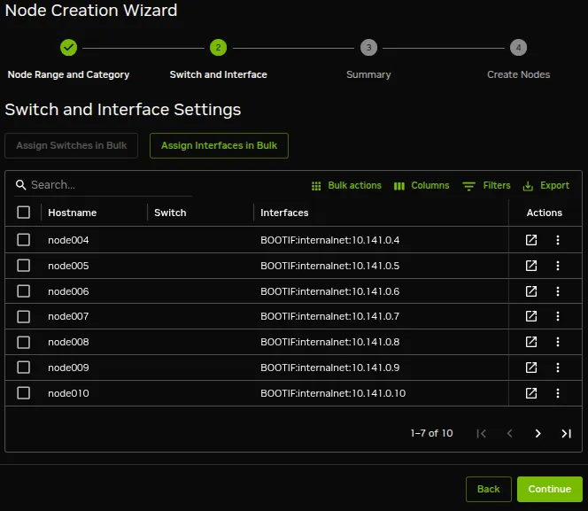
Task: Select Switch and Interface step label
Action: 218,74
